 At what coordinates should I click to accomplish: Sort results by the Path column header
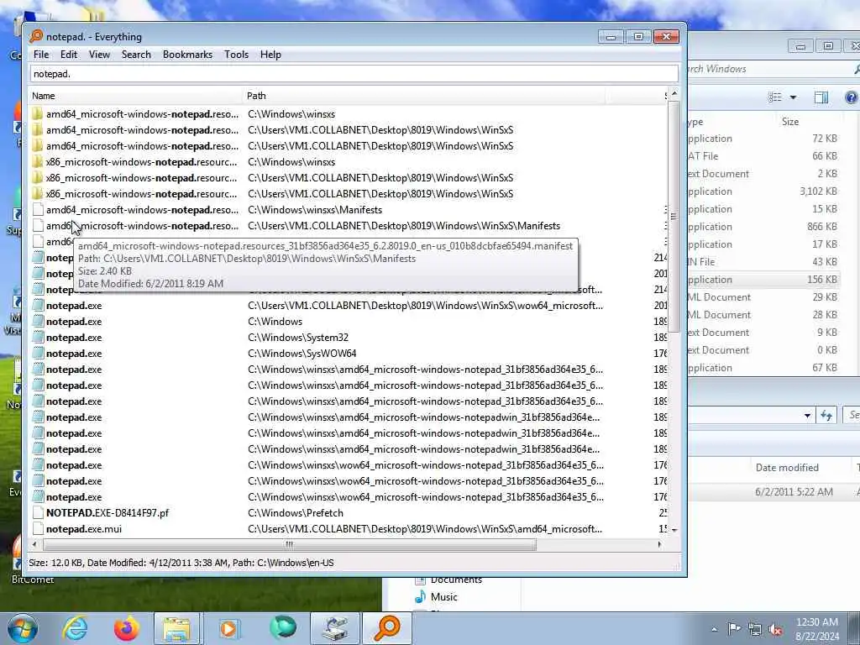click(423, 96)
